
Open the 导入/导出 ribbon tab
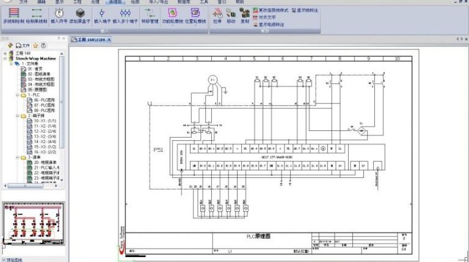pos(159,2)
